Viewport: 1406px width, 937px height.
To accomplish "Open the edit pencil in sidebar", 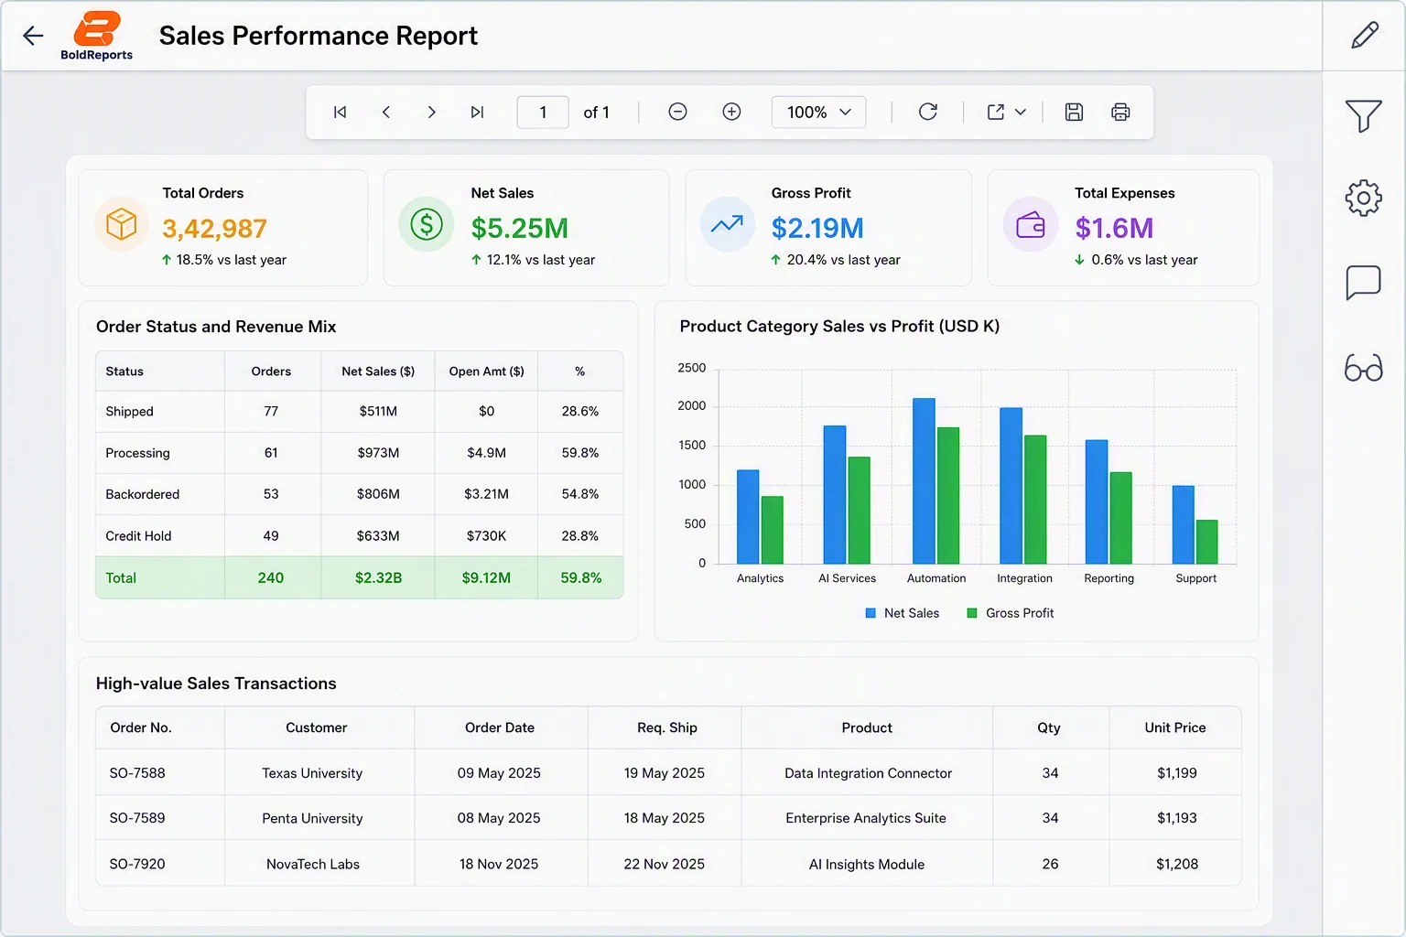I will point(1365,36).
